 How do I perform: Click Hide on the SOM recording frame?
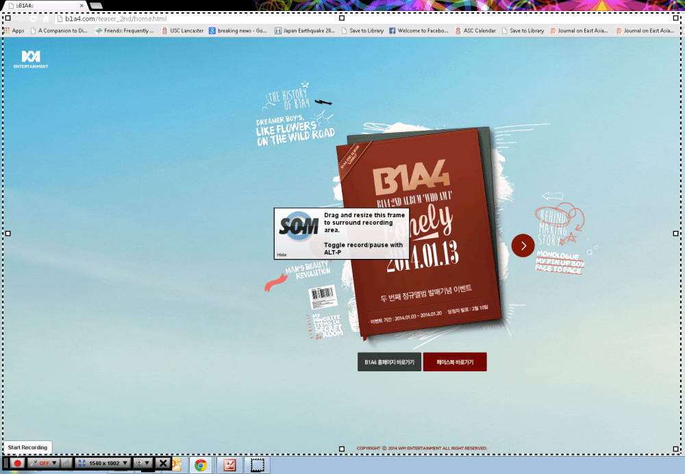coord(281,255)
